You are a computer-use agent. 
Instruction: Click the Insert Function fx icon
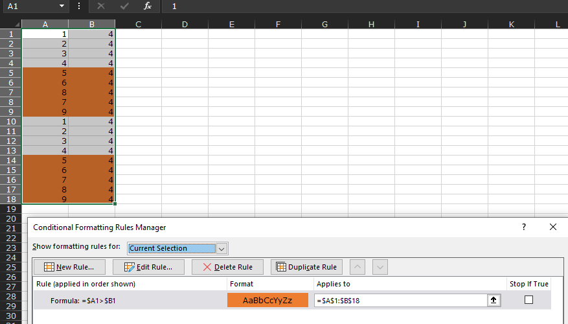point(148,6)
